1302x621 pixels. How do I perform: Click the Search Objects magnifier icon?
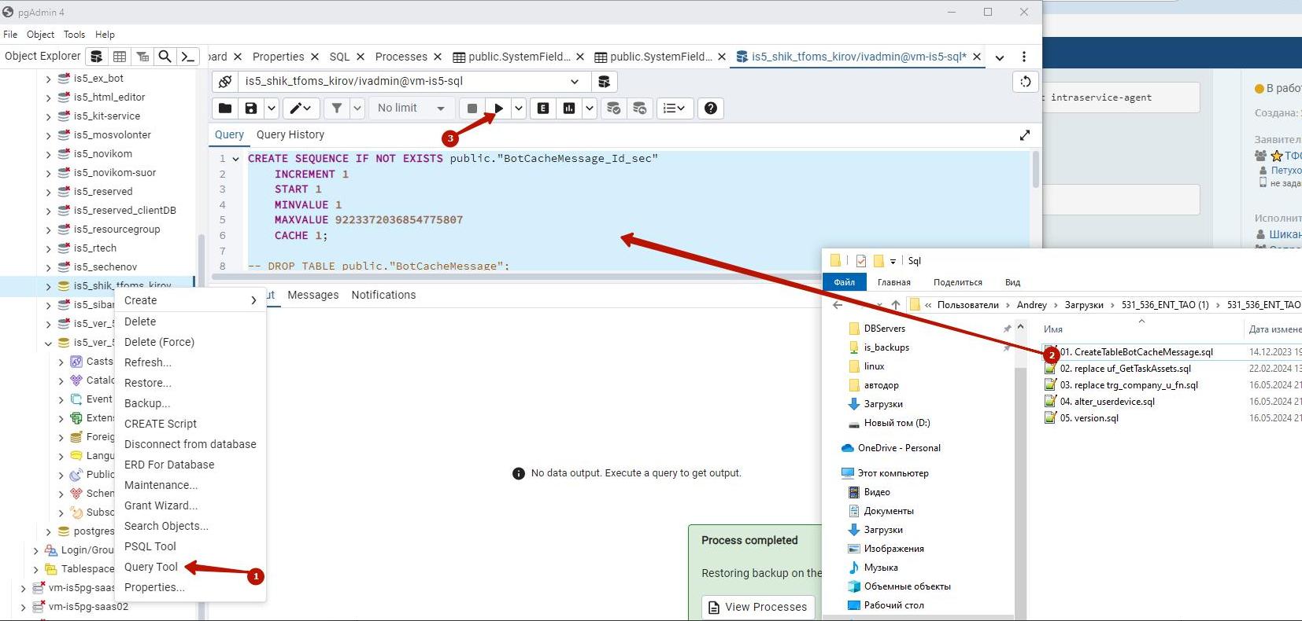[x=165, y=57]
